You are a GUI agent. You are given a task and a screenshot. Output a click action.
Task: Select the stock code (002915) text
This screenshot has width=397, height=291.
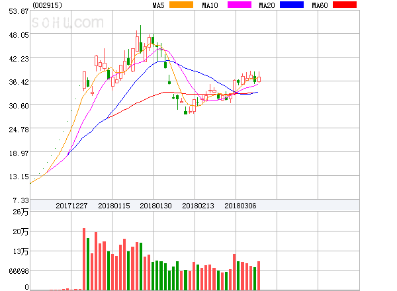point(48,5)
